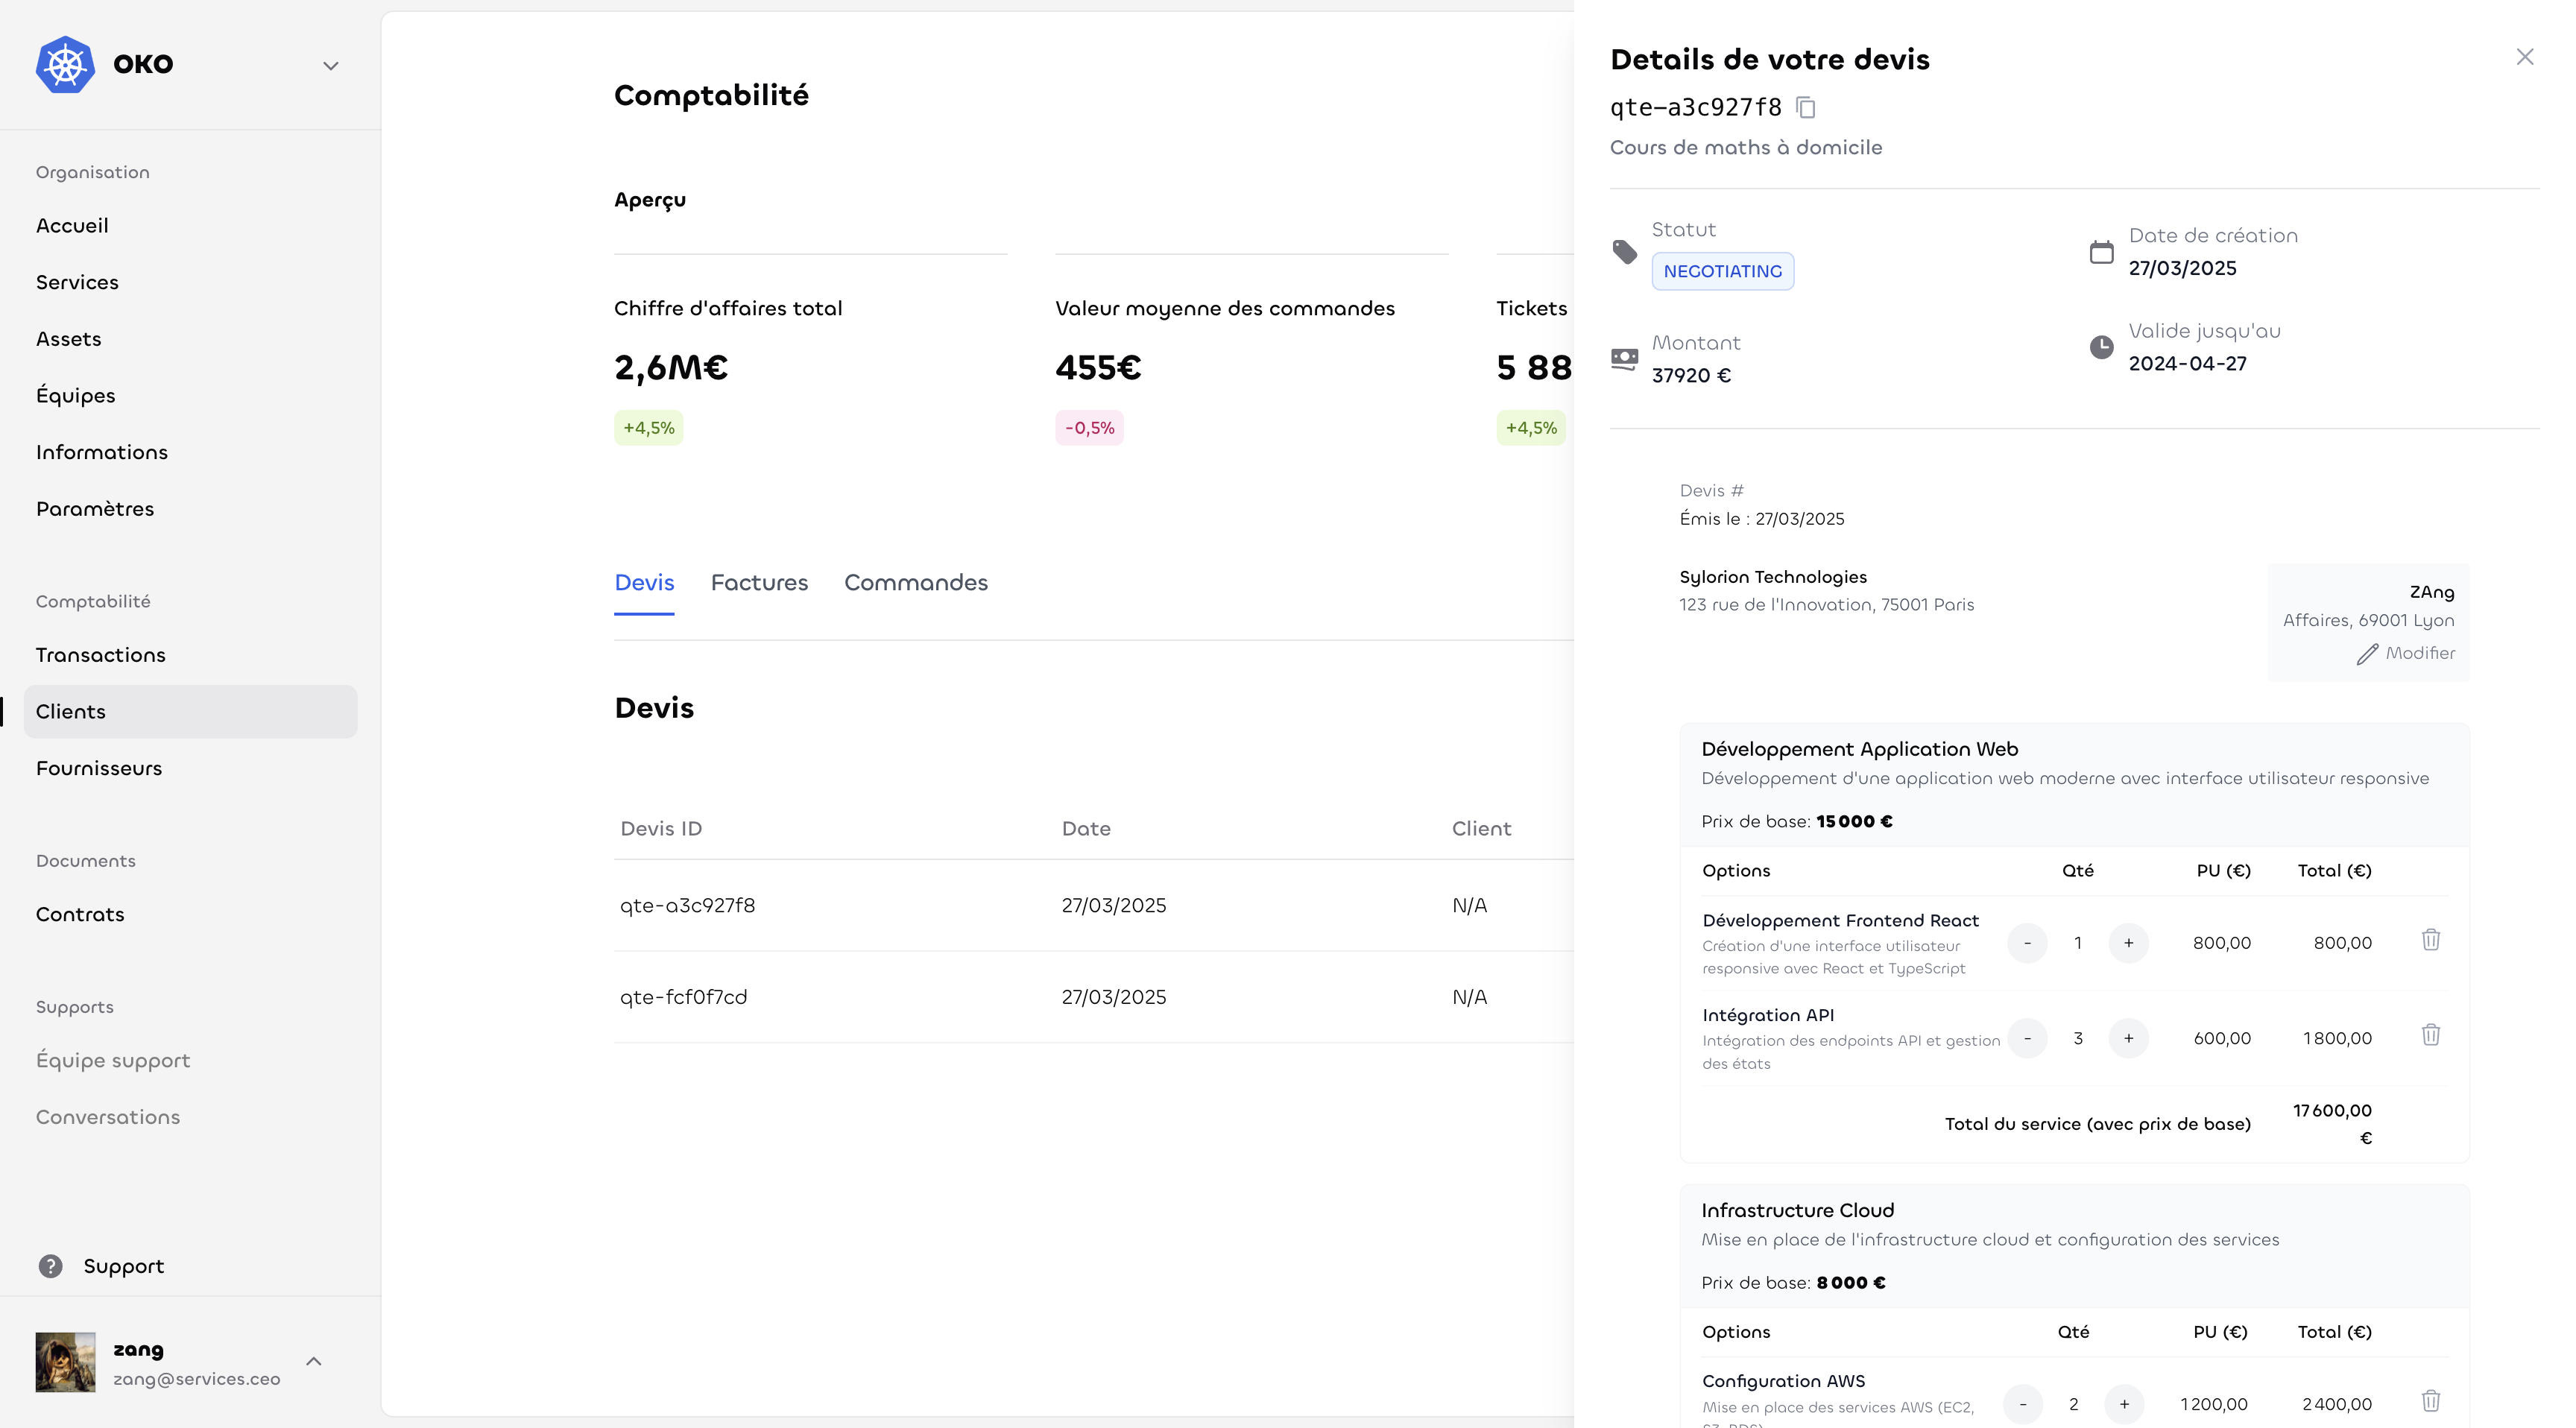Image resolution: width=2576 pixels, height=1428 pixels.
Task: Delete the Intégration API option
Action: point(2431,1035)
